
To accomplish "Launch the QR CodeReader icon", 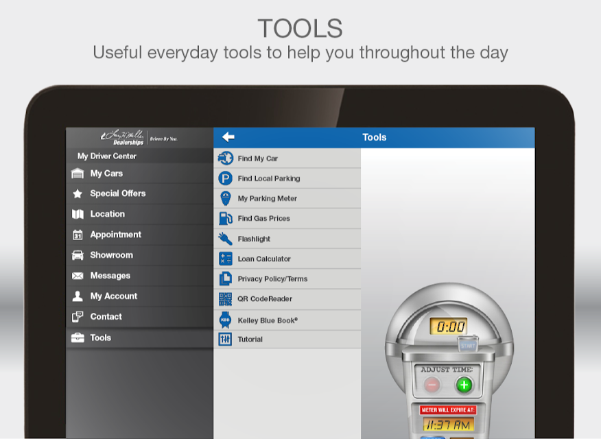I will (x=225, y=299).
